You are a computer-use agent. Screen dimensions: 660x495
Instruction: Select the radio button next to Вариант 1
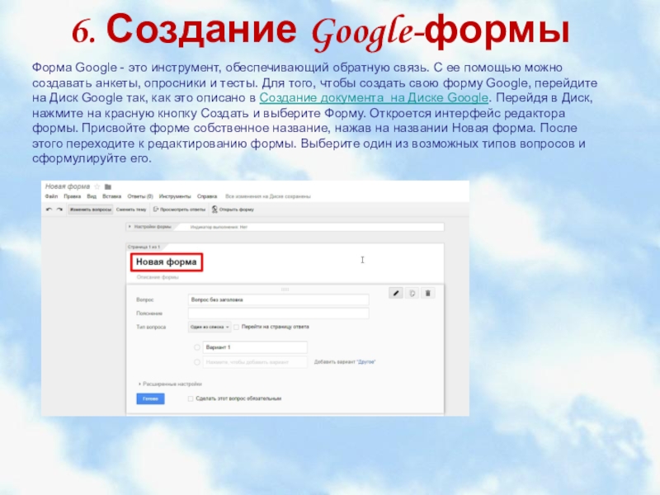197,347
